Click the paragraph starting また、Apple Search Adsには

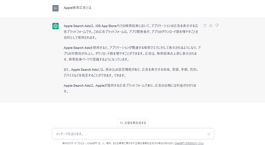131,72
